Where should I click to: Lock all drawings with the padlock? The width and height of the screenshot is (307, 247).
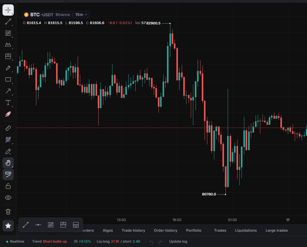point(8,186)
